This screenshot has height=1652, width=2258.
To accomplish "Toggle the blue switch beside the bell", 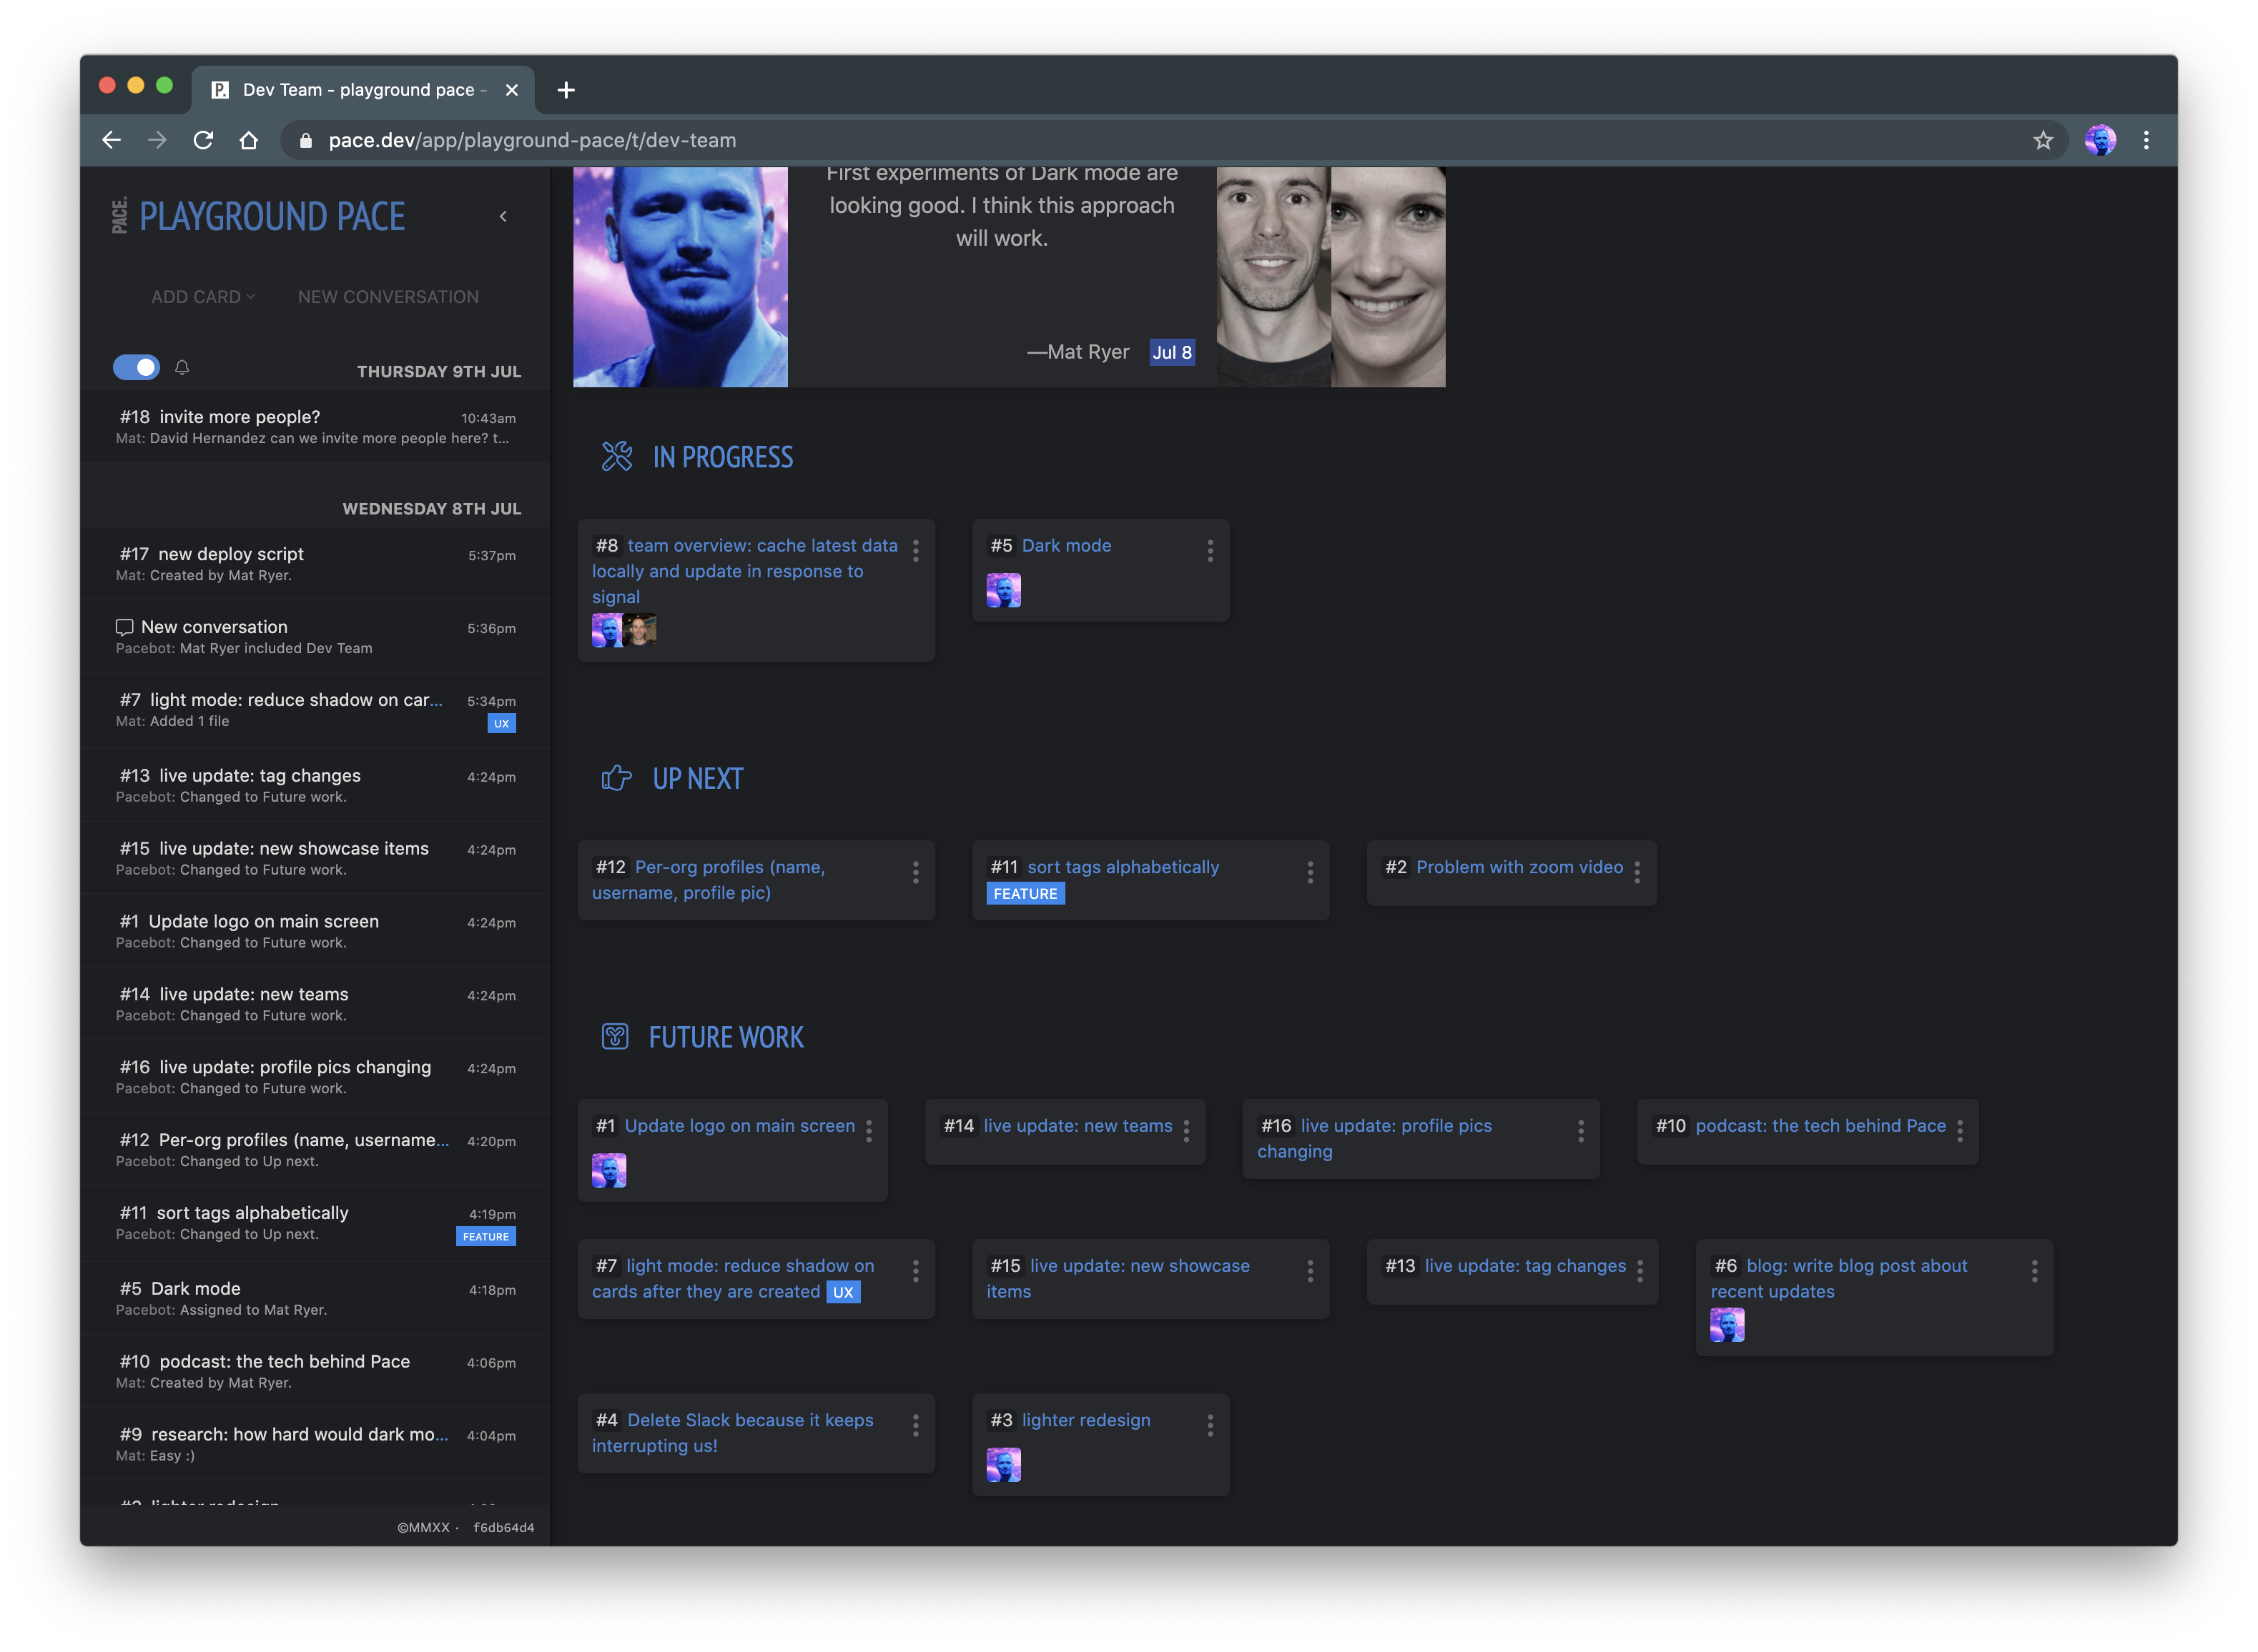I will coord(136,368).
